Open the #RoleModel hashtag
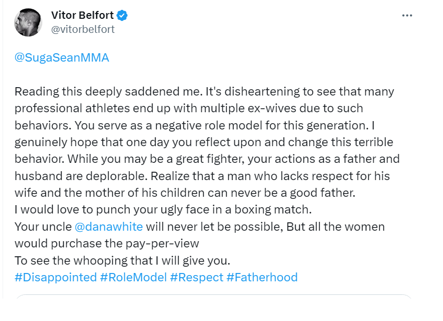The image size is (443, 321). point(133,277)
